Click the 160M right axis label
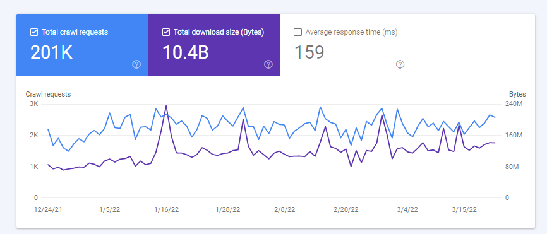Screen dimensions: 547x234 (514, 136)
